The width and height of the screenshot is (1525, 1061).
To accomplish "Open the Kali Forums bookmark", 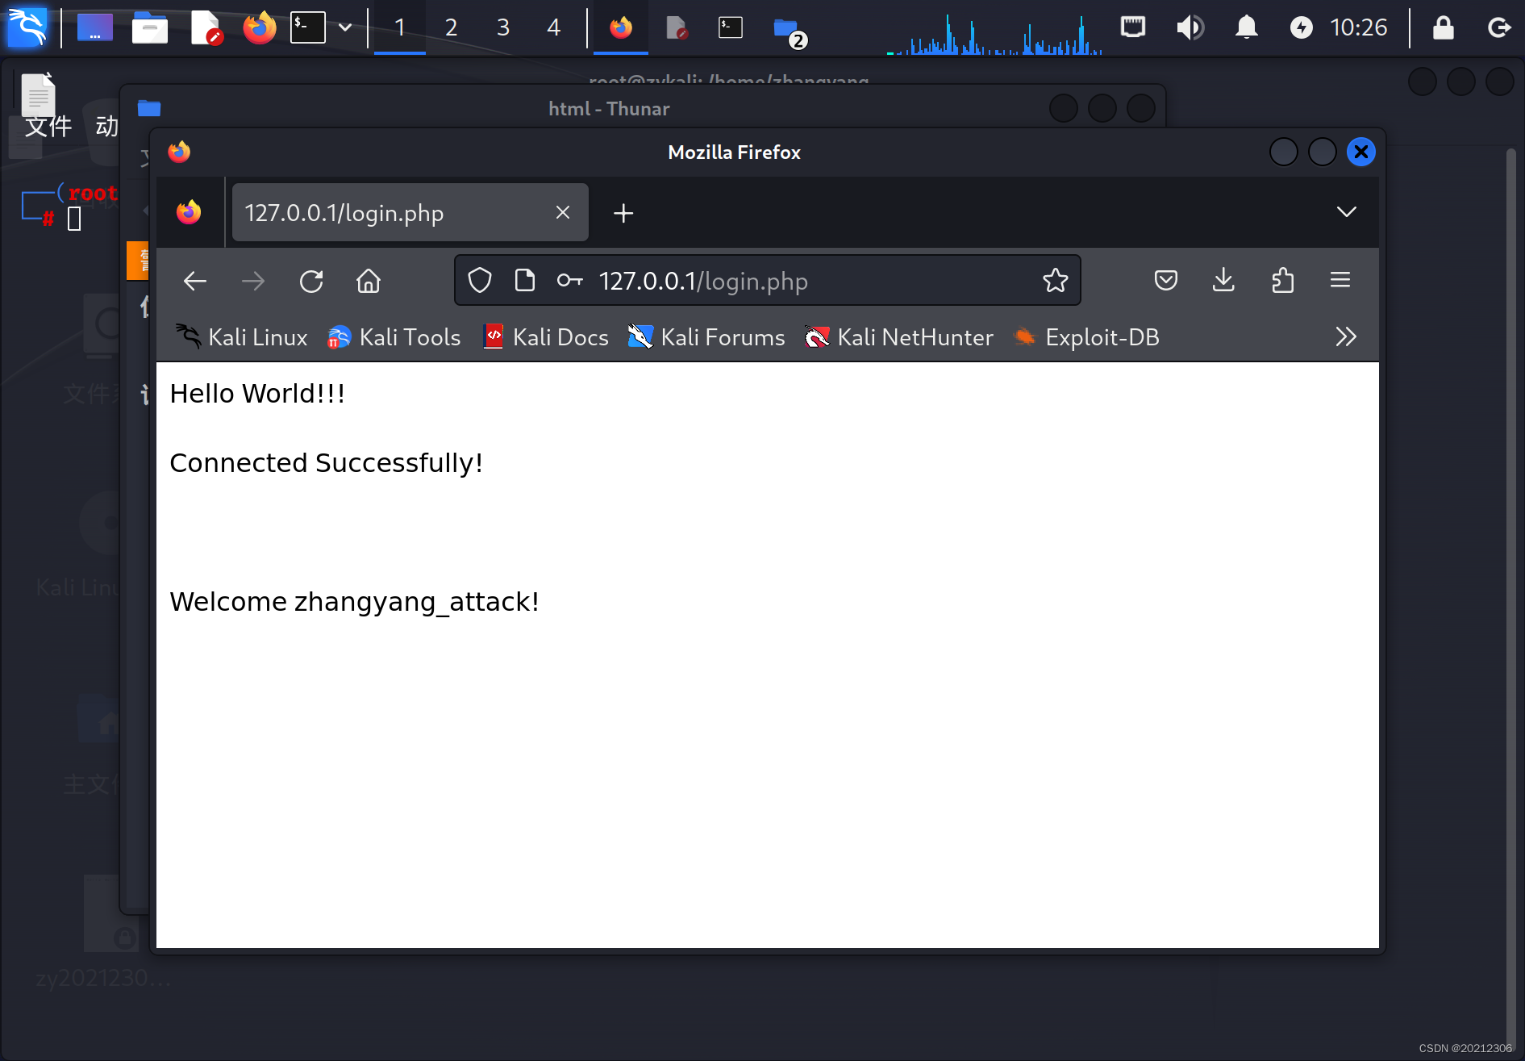I will pyautogui.click(x=706, y=337).
